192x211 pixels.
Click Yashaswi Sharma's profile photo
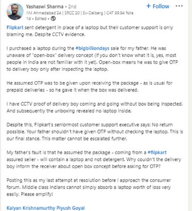click(15, 12)
